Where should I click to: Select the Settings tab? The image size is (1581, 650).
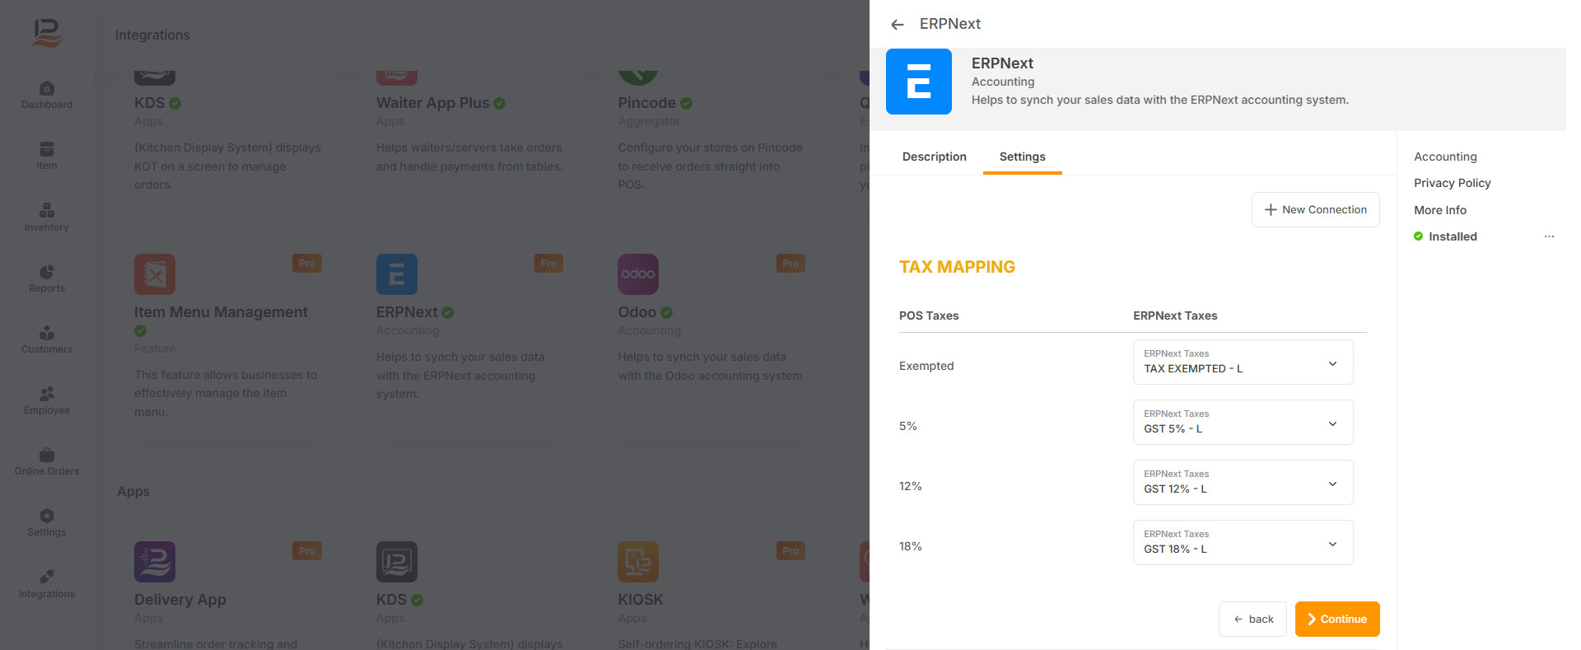[1022, 157]
